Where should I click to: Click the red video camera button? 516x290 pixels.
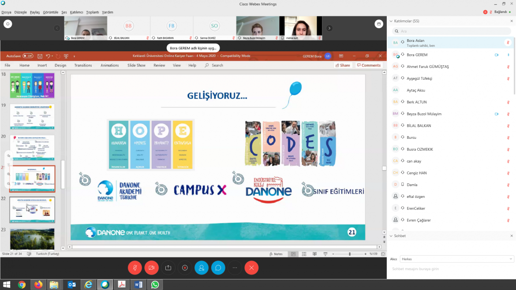(x=151, y=268)
